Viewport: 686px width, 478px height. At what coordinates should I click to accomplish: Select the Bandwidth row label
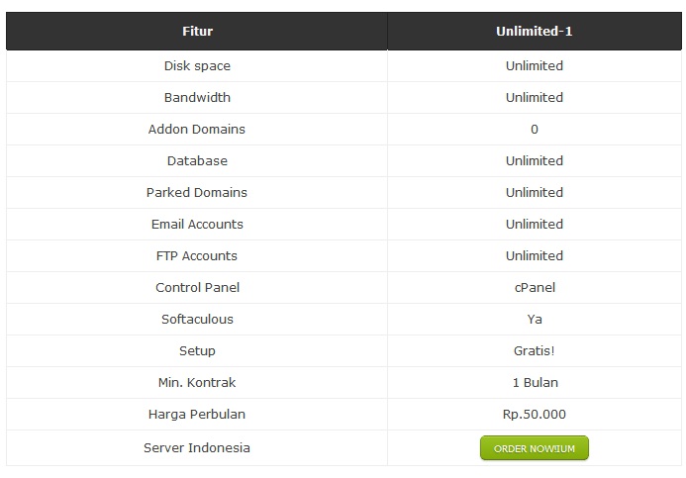coord(197,98)
